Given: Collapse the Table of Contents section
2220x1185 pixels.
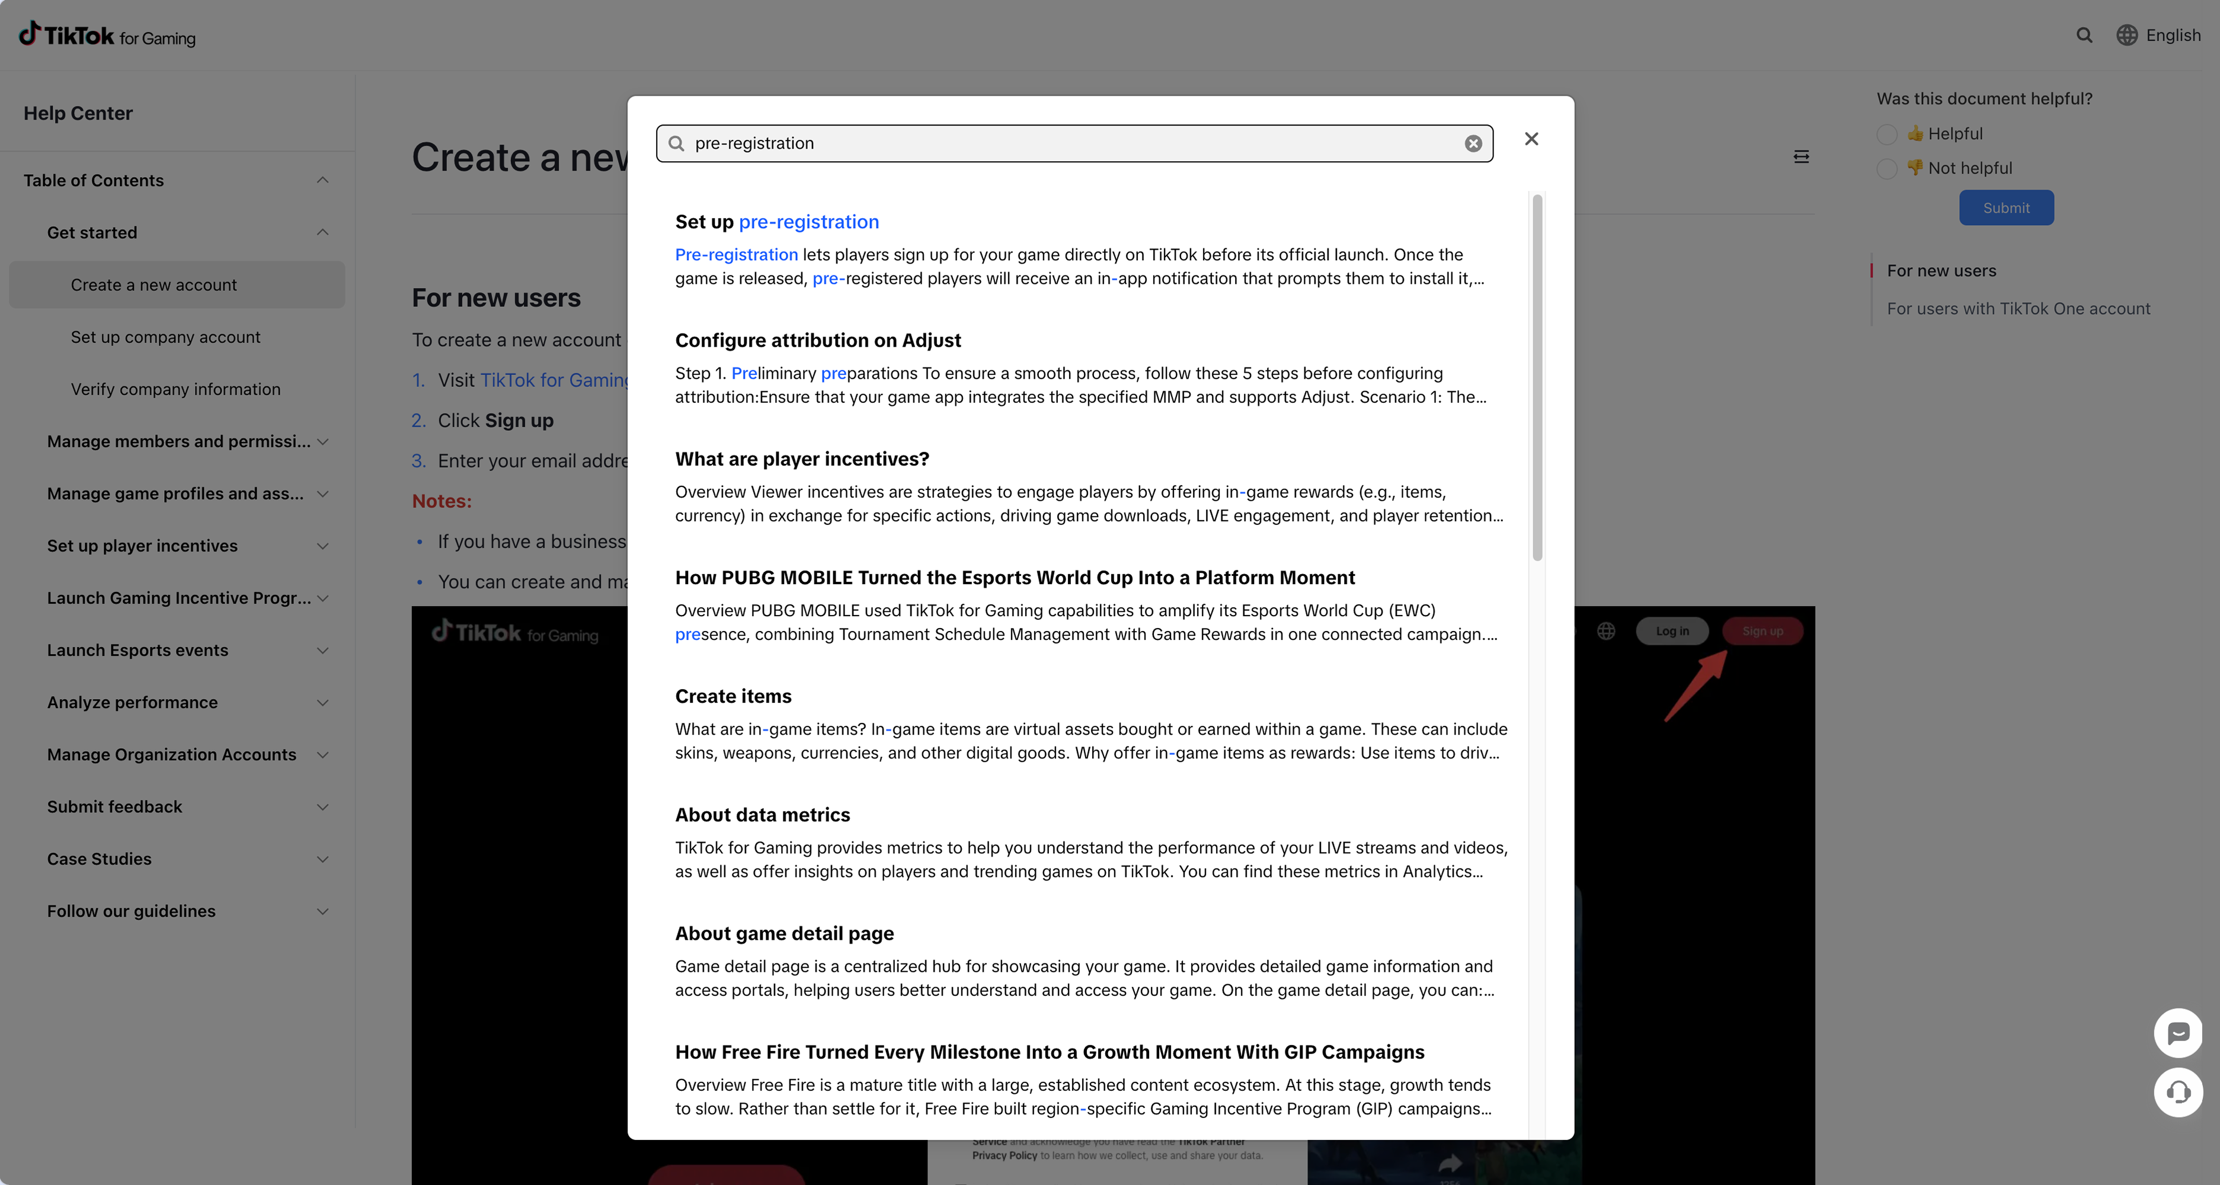Looking at the screenshot, I should point(323,180).
